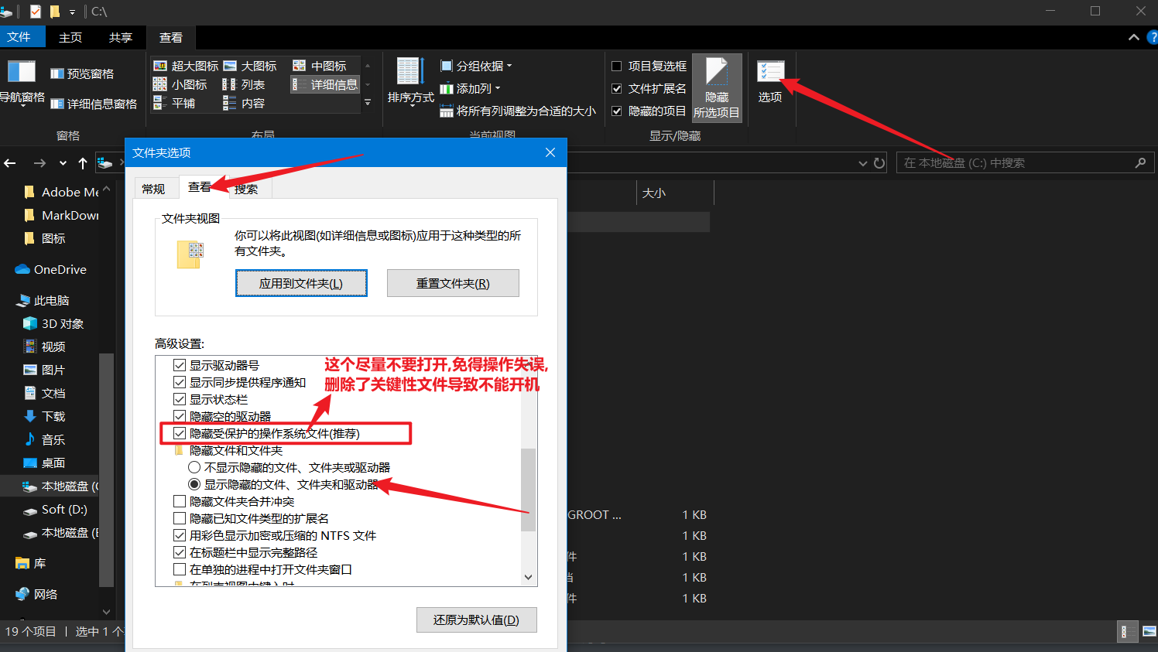Open OneDrive in navigation pane
Viewport: 1158px width, 652px height.
click(60, 269)
